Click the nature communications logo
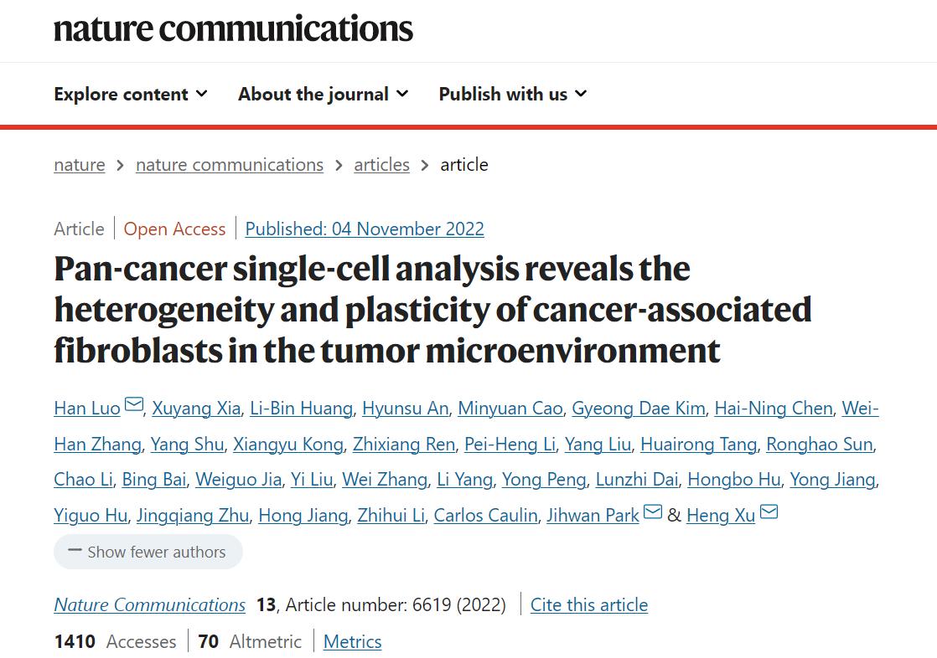 (x=233, y=29)
